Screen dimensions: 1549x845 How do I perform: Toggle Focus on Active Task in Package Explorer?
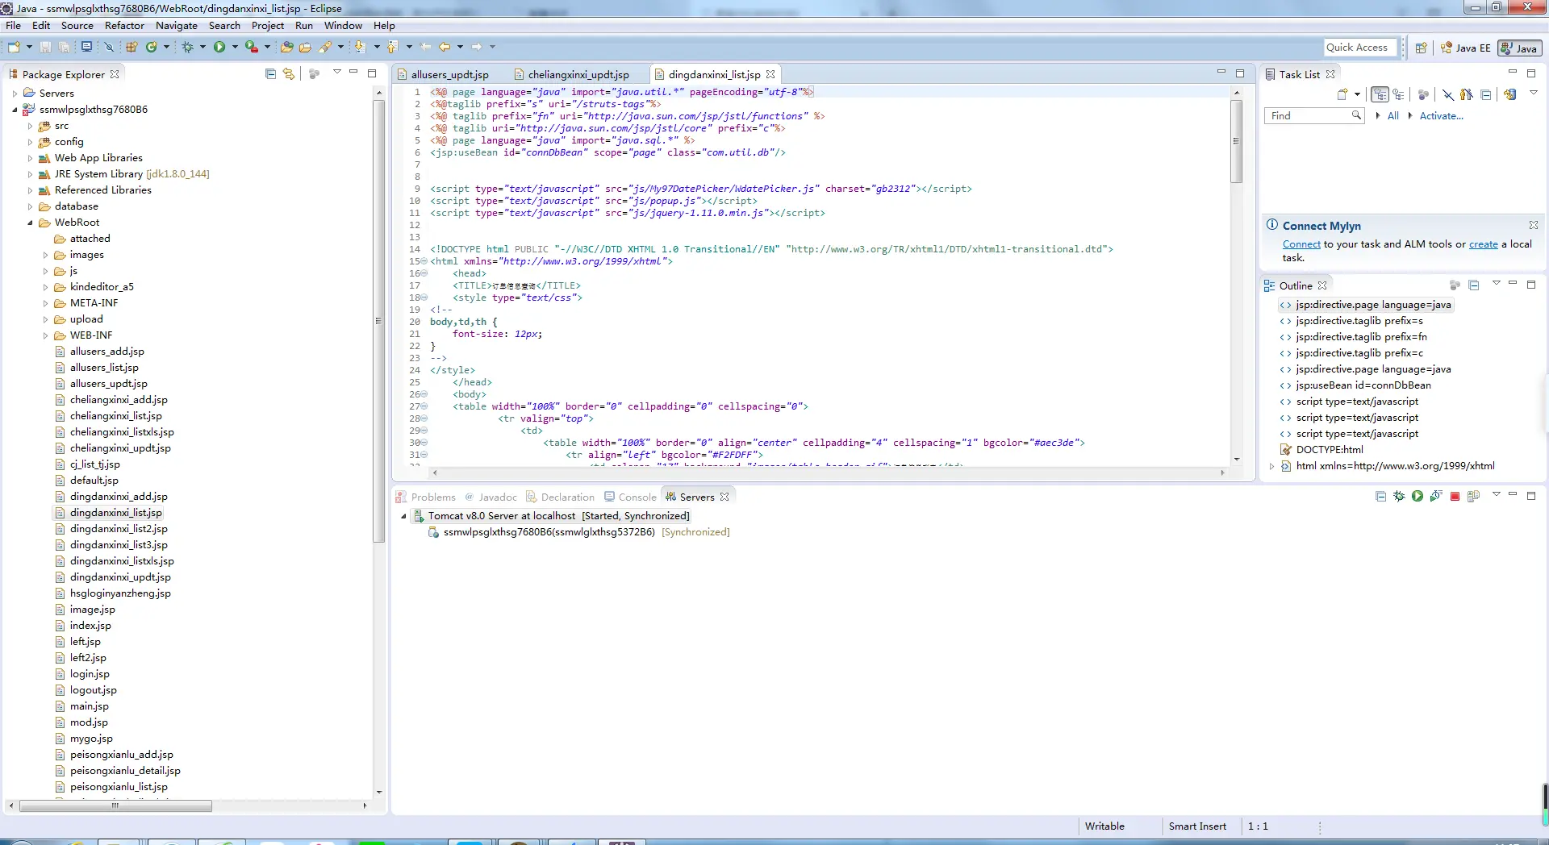[x=315, y=73]
